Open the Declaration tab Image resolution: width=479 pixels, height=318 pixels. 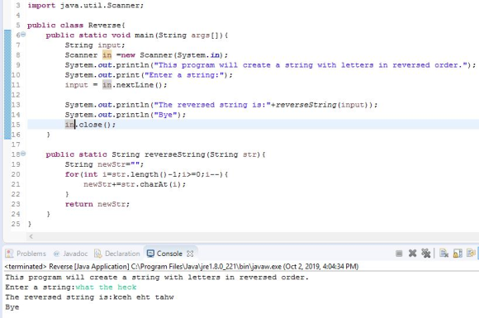point(117,254)
